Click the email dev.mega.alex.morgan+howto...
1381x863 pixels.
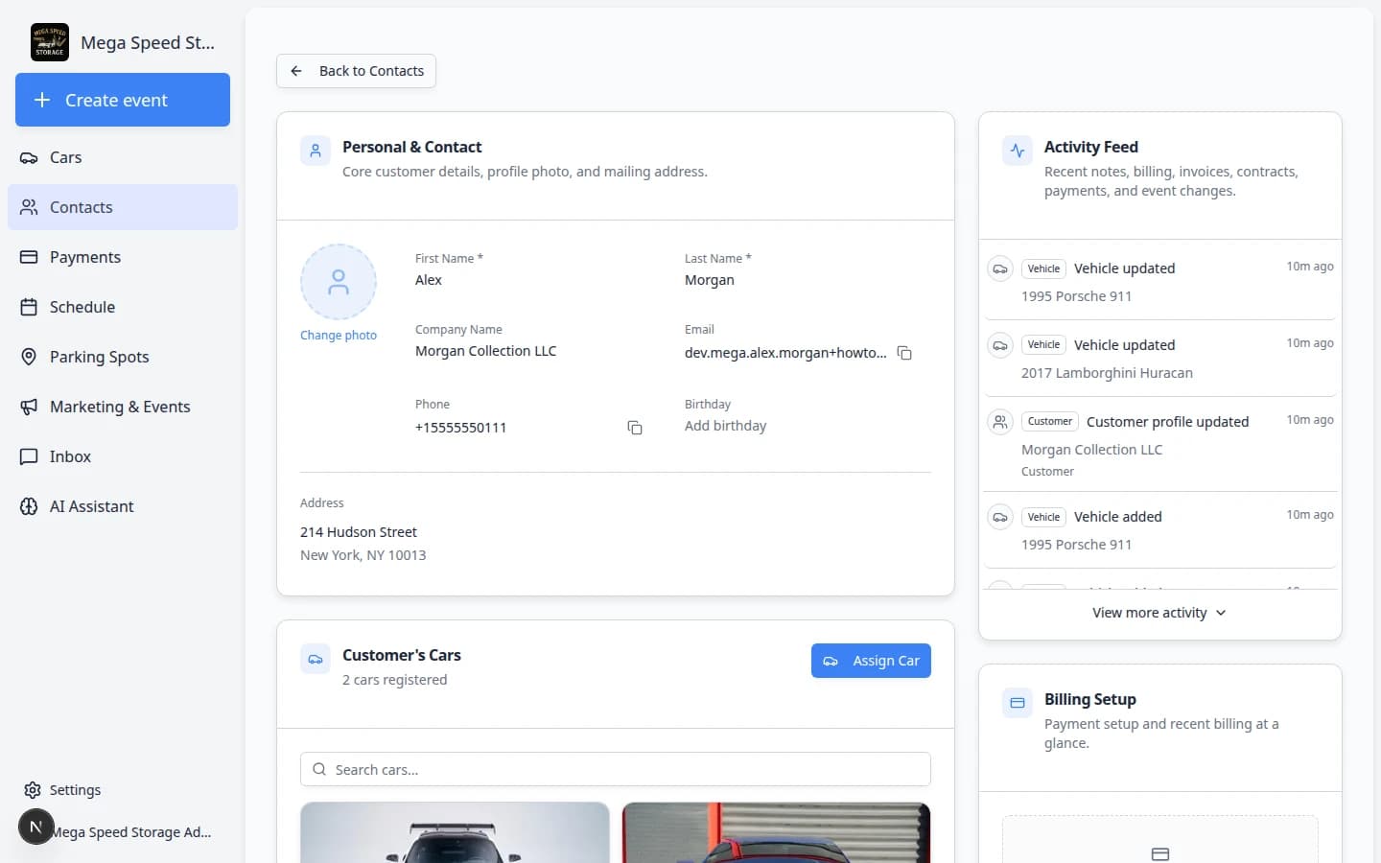click(x=785, y=353)
